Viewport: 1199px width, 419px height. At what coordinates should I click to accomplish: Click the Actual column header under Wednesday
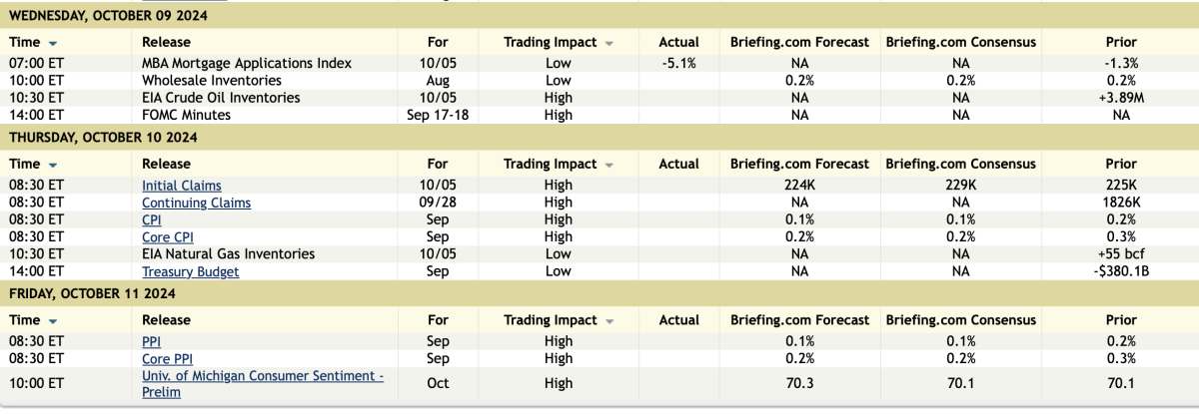click(x=678, y=42)
